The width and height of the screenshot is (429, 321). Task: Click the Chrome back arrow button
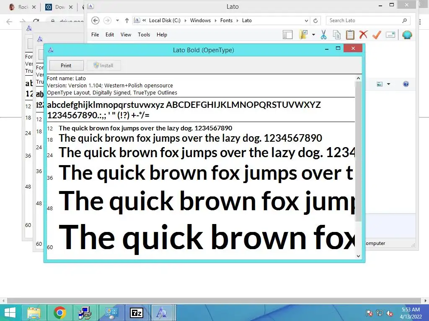coord(9,22)
